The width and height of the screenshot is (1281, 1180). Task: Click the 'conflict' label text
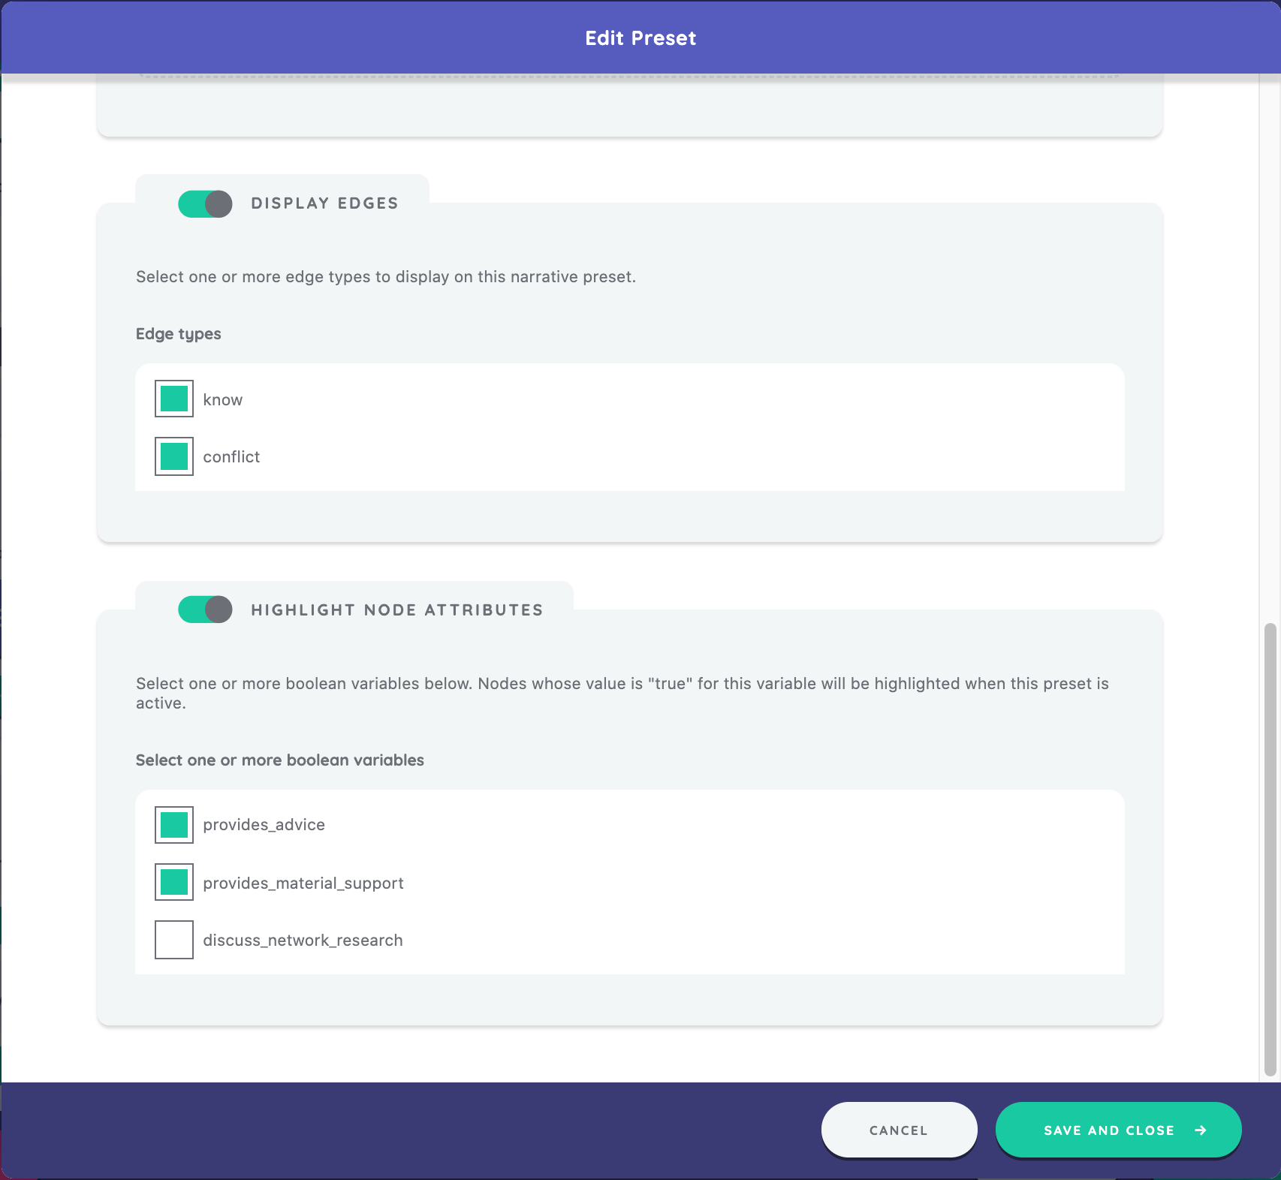[231, 457]
